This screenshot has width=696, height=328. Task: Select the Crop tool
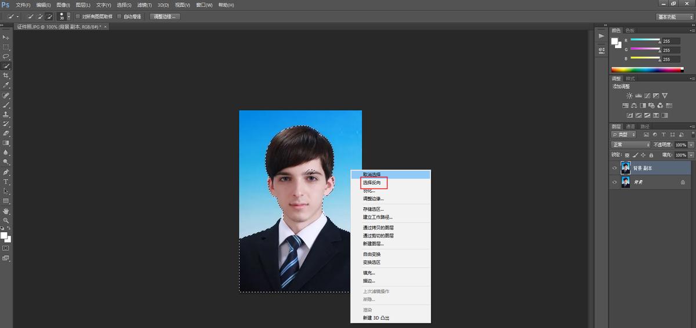point(6,75)
